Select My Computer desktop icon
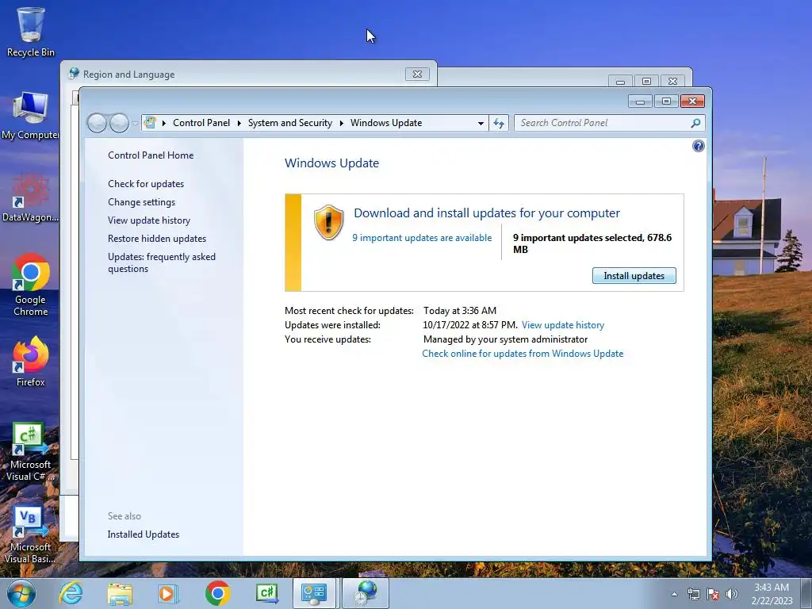812x609 pixels. [x=31, y=116]
